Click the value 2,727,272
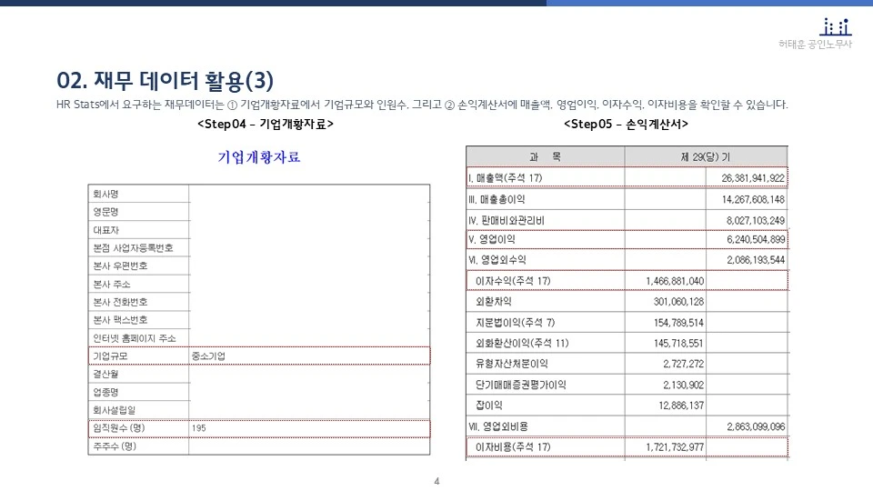Screen dimensions: 873x491 pyautogui.click(x=683, y=364)
